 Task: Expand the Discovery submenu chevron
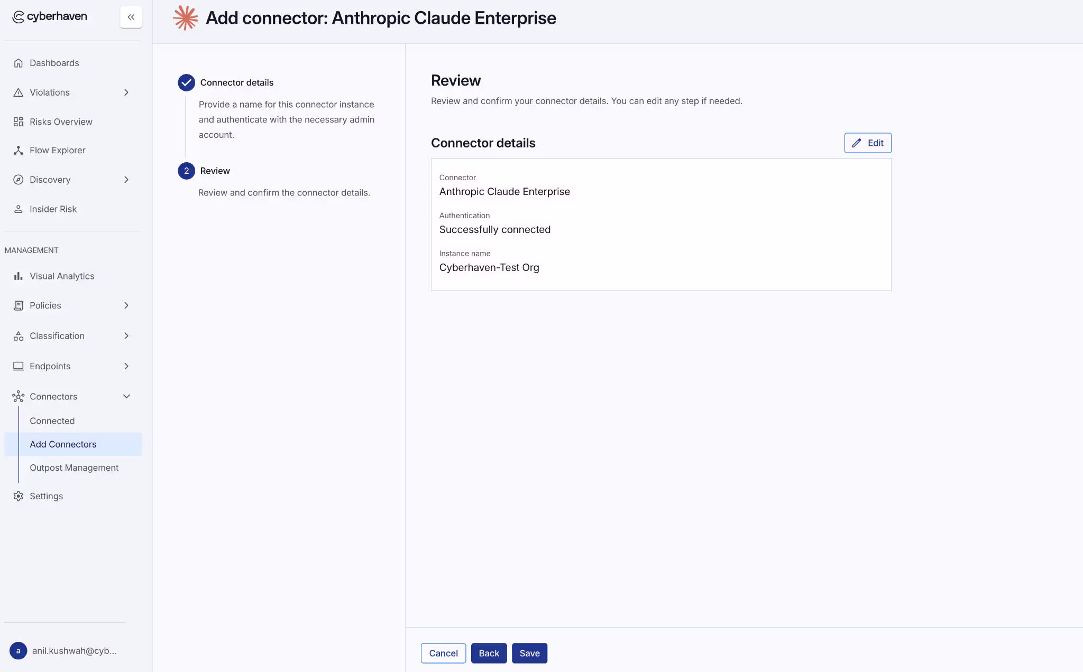coord(126,180)
